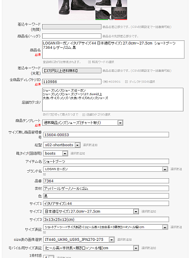Click the 色 color input field
Screen dimensions: 189x258
point(106,196)
